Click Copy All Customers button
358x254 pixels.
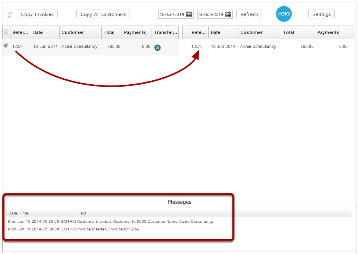[x=103, y=14]
